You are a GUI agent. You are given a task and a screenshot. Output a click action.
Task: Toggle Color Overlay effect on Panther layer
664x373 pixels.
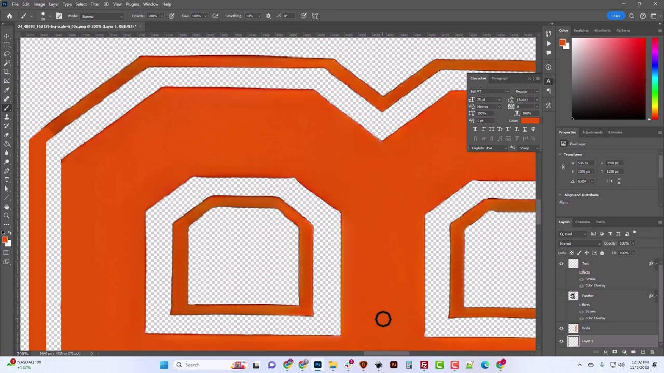pos(582,318)
